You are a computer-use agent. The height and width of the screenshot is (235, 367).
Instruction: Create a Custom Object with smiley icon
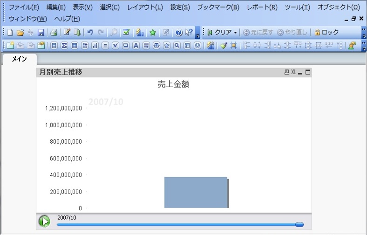tap(197, 45)
